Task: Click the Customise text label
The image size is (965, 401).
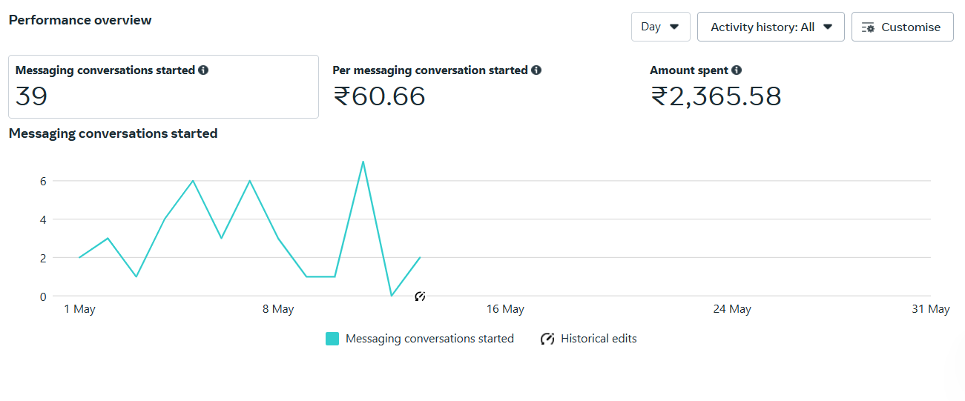Action: [x=911, y=27]
